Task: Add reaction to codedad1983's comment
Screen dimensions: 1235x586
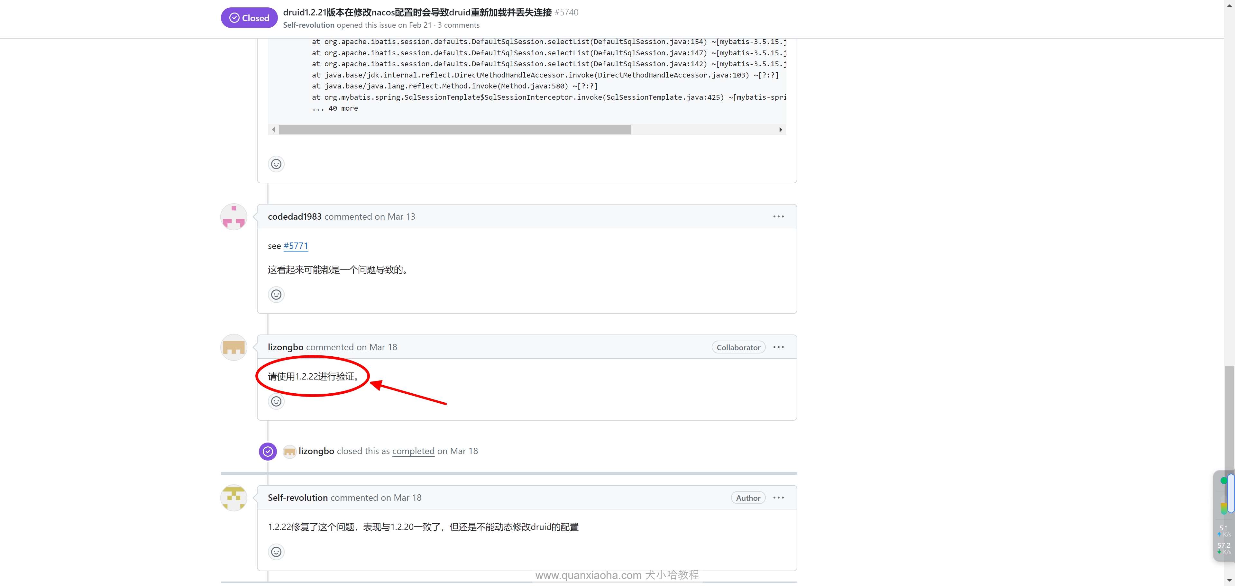Action: tap(276, 294)
